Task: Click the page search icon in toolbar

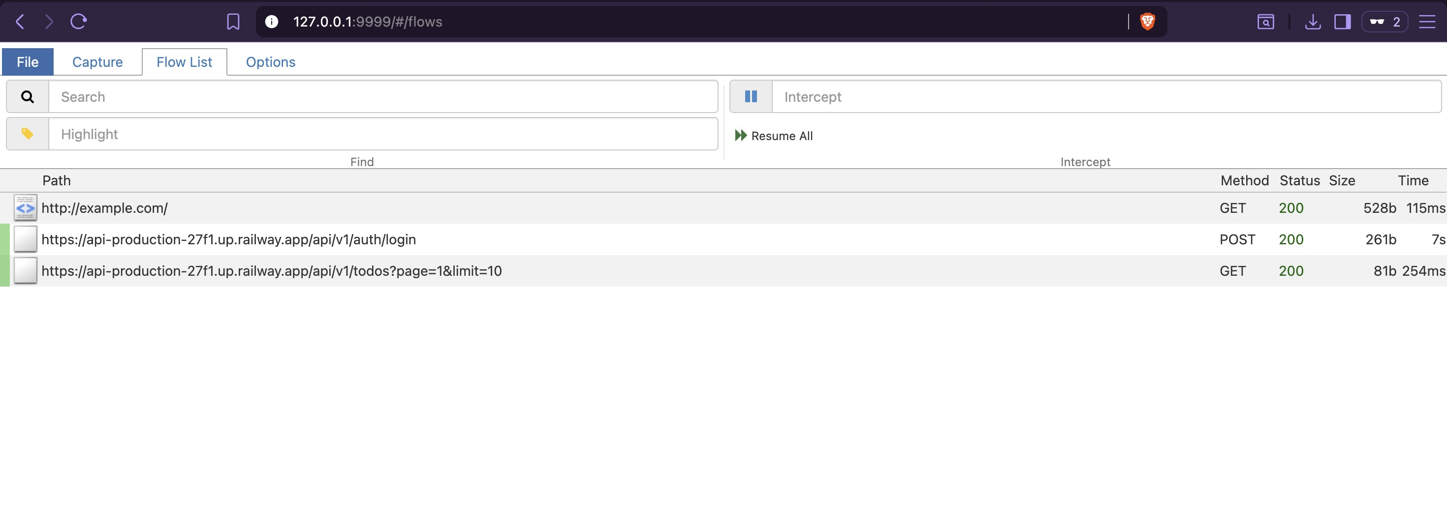Action: pyautogui.click(x=1265, y=22)
